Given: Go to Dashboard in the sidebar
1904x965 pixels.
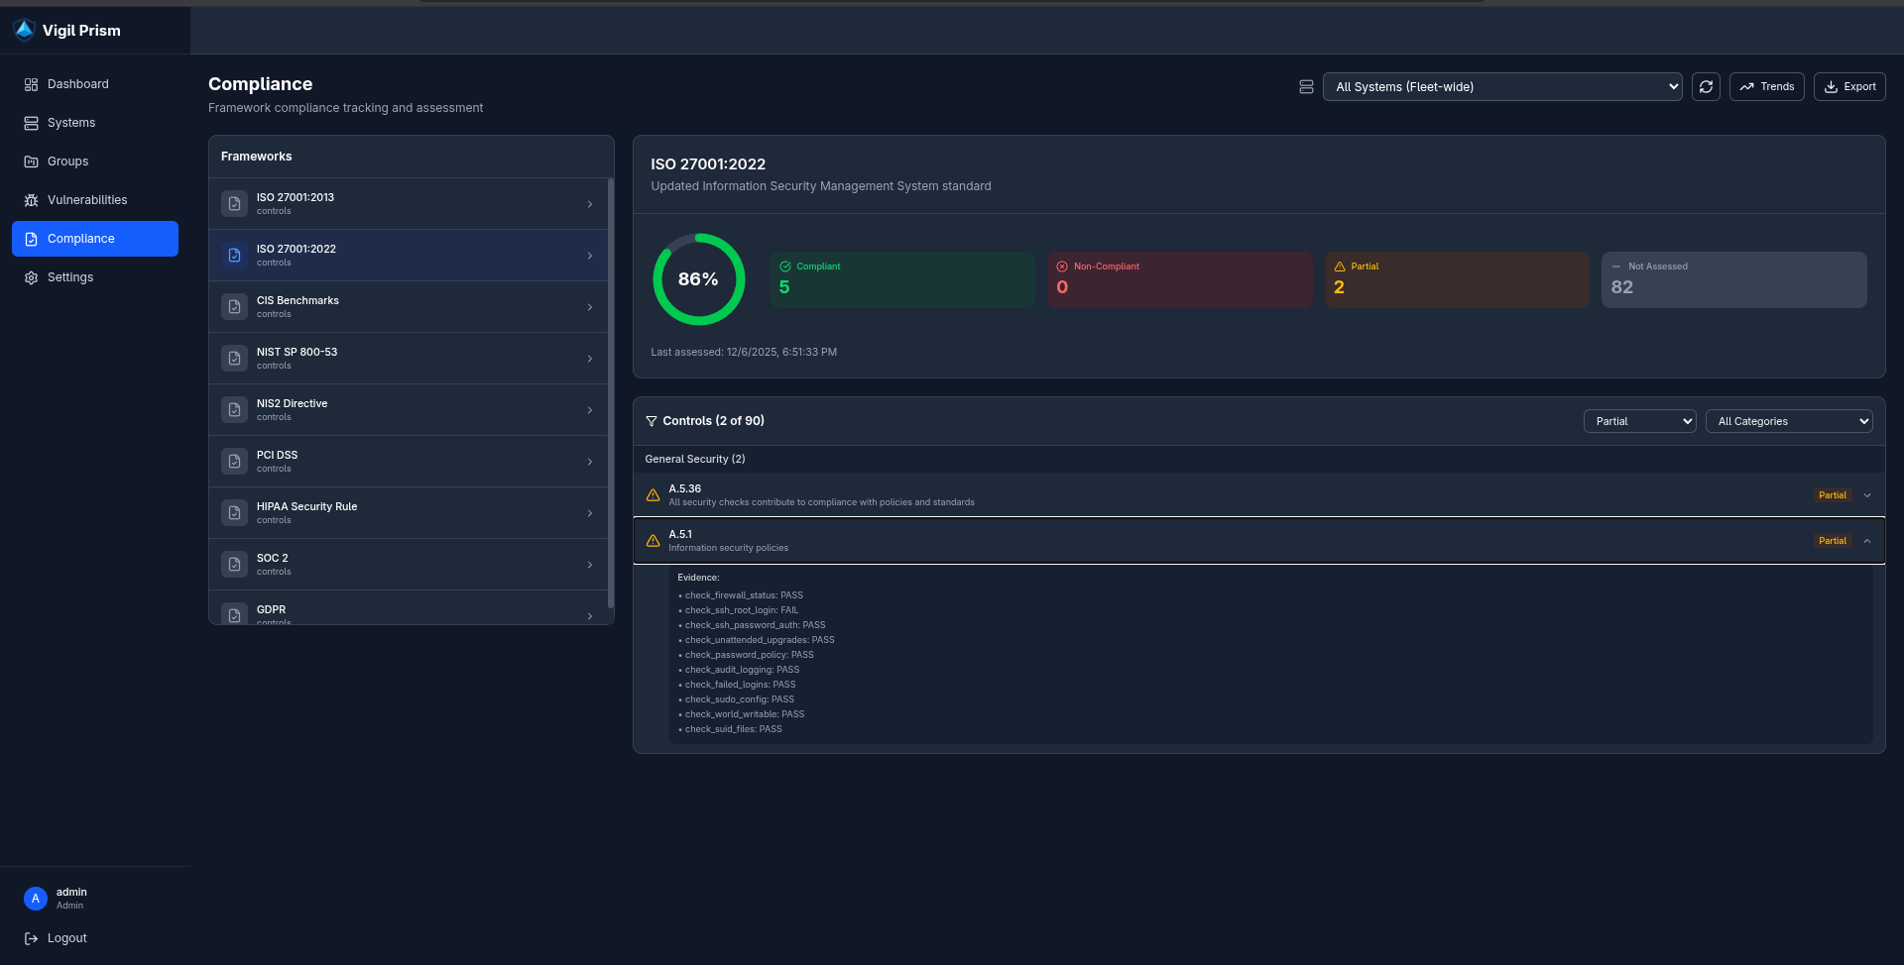Looking at the screenshot, I should point(78,84).
